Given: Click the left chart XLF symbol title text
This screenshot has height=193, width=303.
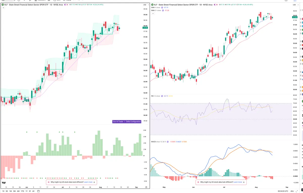Looking at the screenshot, I should pyautogui.click(x=34, y=5).
